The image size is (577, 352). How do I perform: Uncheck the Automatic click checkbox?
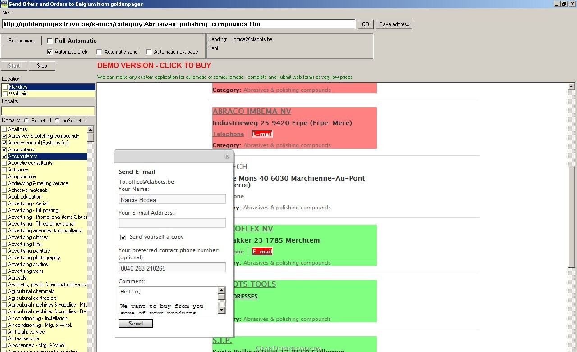point(50,52)
